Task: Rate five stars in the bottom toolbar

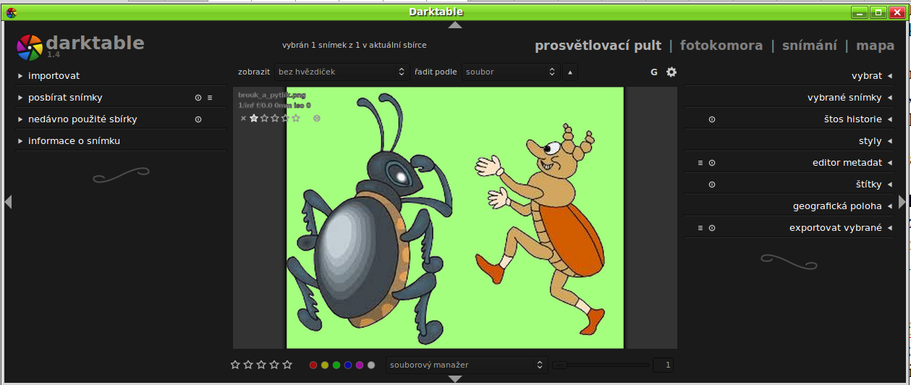Action: tap(287, 365)
